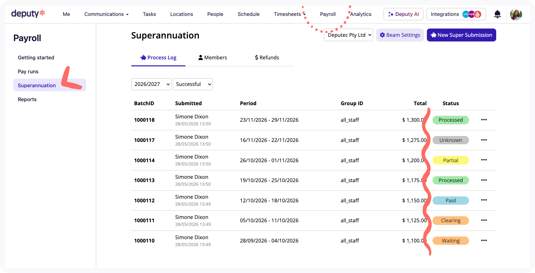
Task: Click the Processed status of batch 1000113
Action: click(450, 180)
